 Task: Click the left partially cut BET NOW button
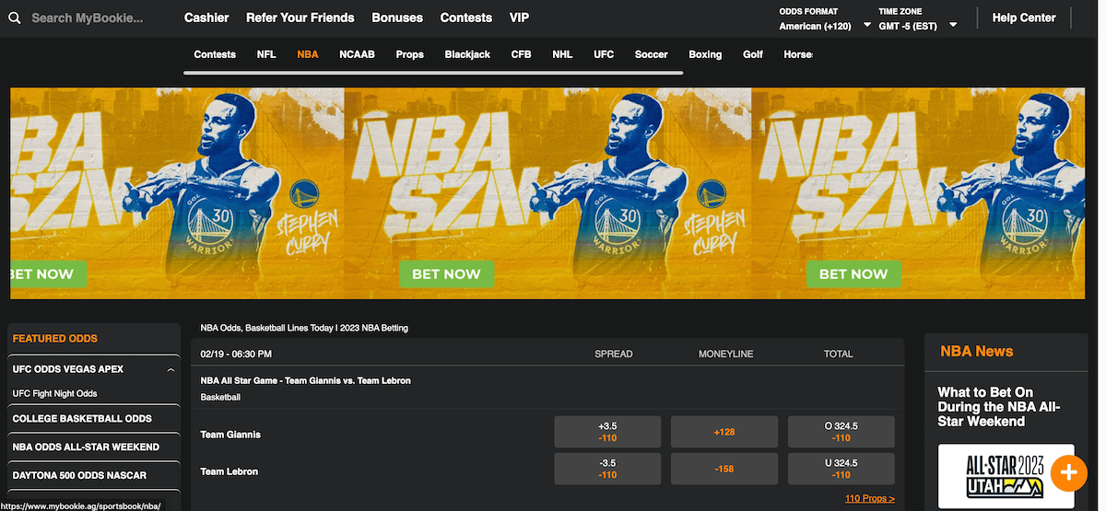48,273
